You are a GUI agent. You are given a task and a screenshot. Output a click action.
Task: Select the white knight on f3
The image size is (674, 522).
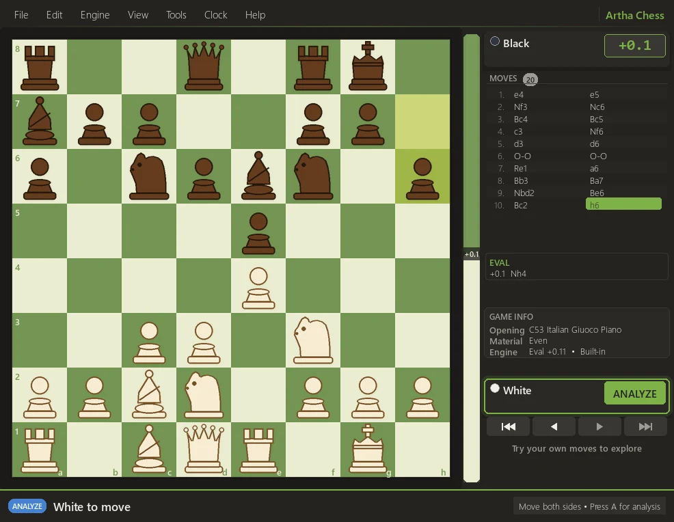click(313, 340)
